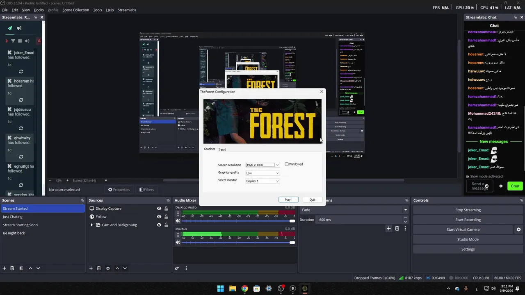Expand Cam And Backgroung group
The width and height of the screenshot is (525, 295).
tap(92, 225)
